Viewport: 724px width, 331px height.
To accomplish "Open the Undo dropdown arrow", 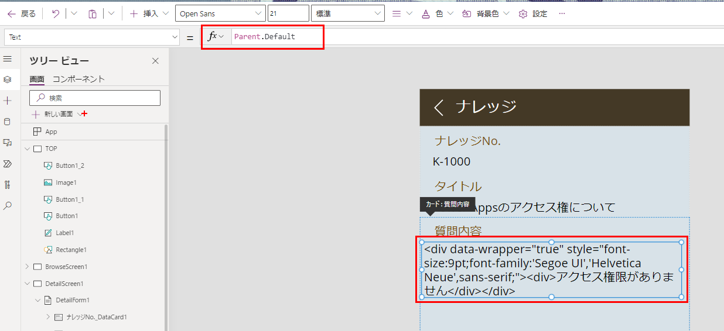I will tap(74, 13).
